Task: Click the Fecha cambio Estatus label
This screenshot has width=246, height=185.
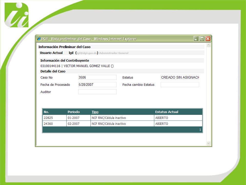Action: tap(138, 85)
